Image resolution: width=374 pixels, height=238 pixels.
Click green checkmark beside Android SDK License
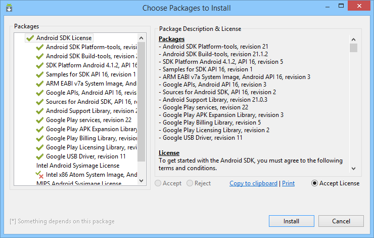pos(30,38)
